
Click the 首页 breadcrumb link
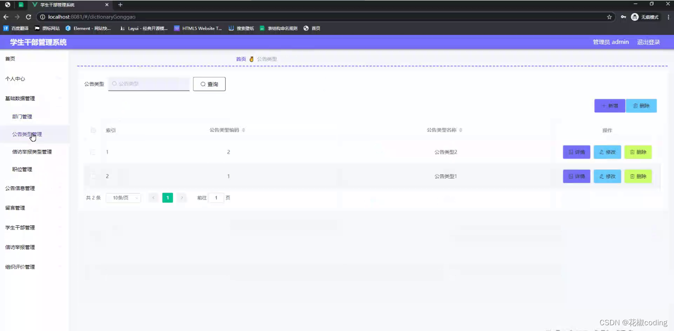(241, 59)
